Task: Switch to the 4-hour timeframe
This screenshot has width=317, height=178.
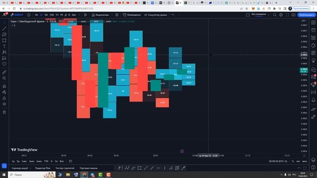Action: (x=61, y=15)
